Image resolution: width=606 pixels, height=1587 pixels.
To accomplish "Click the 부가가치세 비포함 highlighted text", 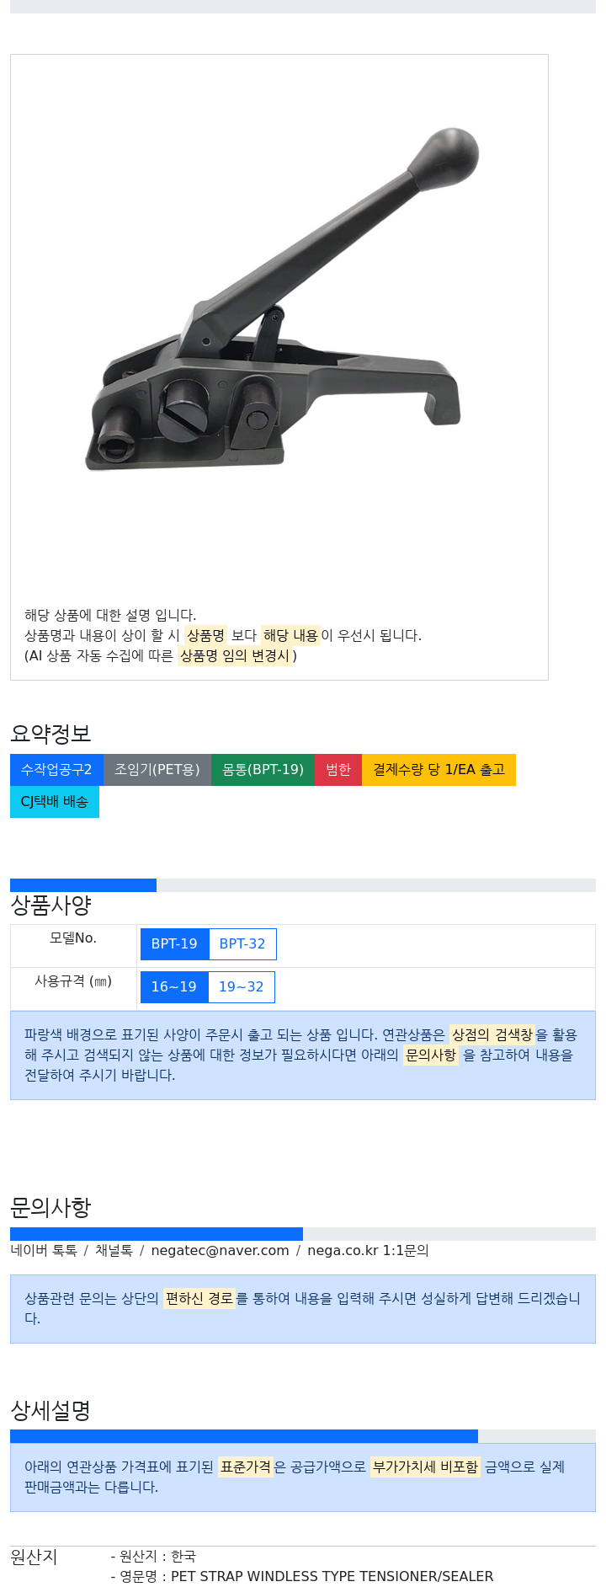I will 425,1467.
